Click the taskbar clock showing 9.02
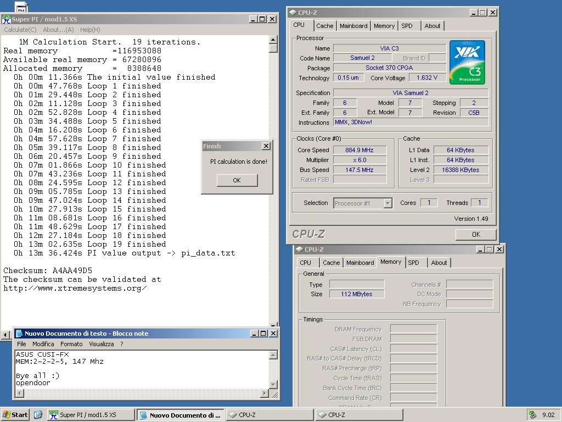This screenshot has height=422, width=562. pos(548,415)
